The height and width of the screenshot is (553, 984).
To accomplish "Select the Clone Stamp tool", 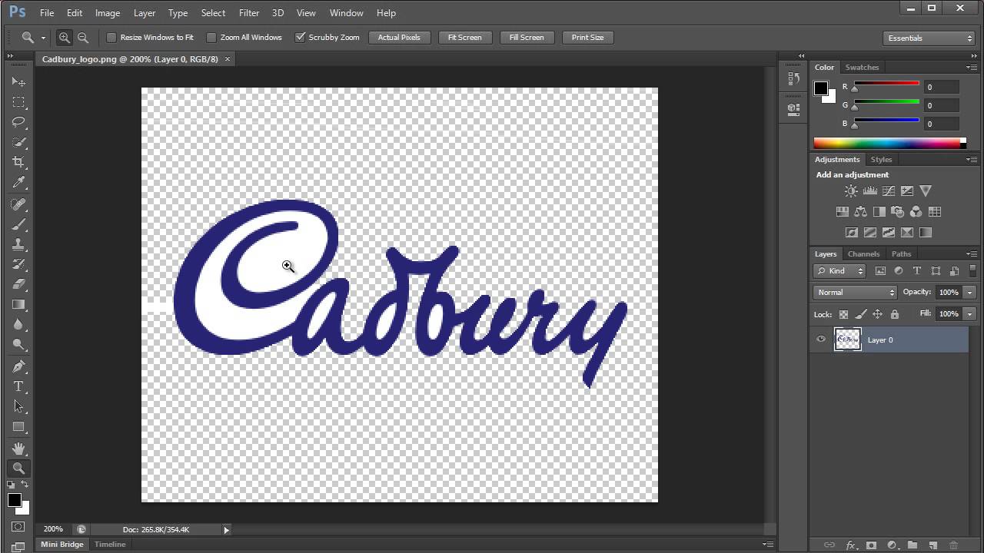I will [19, 244].
